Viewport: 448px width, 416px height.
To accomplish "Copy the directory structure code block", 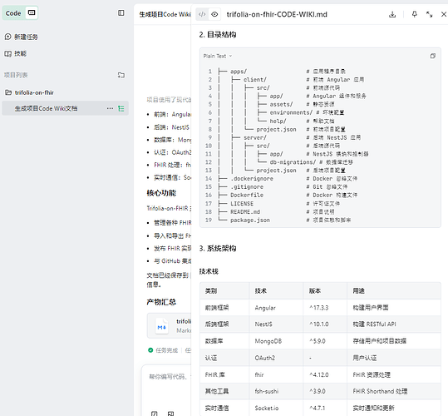I will click(433, 56).
